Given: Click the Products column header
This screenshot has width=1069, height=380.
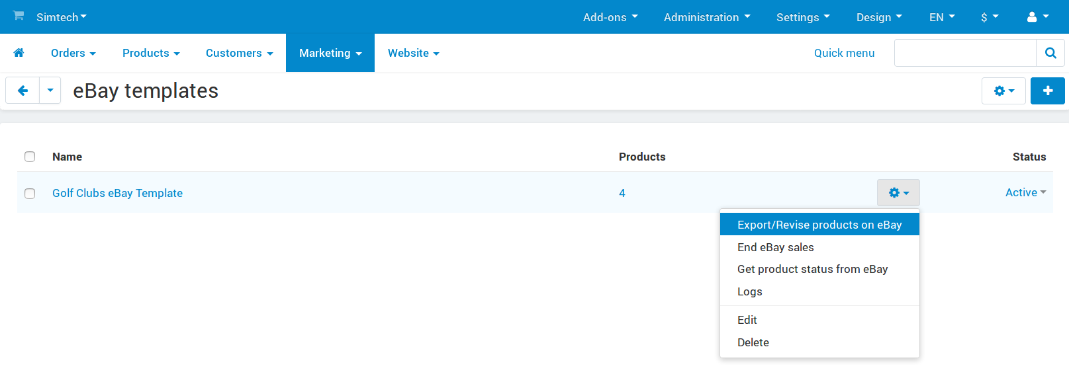Looking at the screenshot, I should tap(642, 157).
